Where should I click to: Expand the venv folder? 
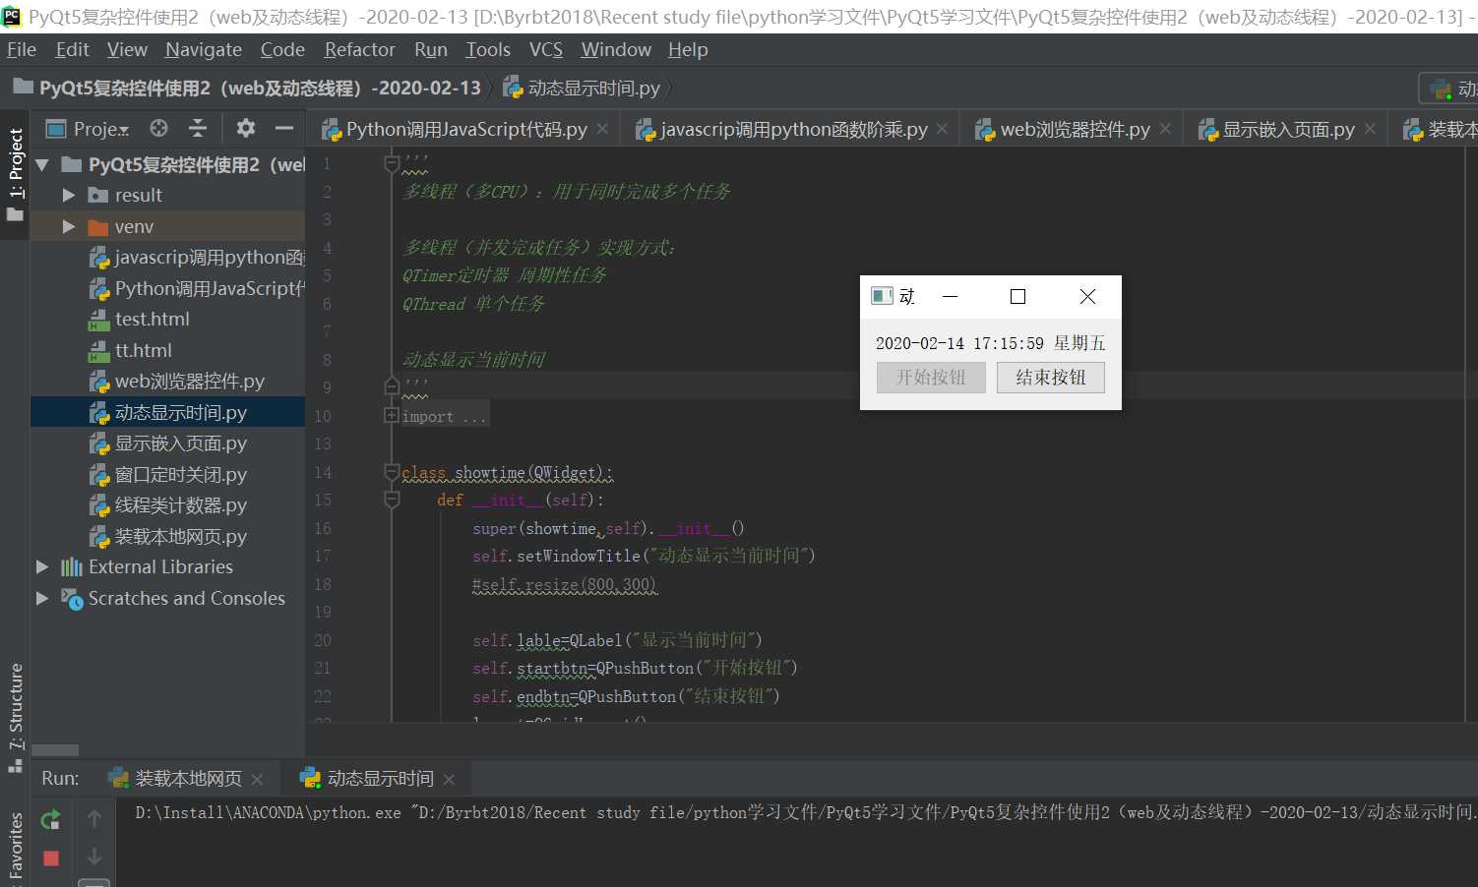[69, 227]
